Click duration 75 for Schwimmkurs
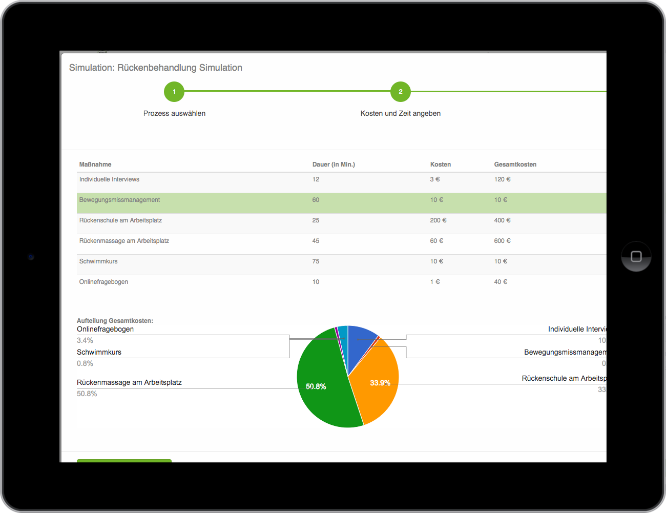This screenshot has width=666, height=513. (316, 261)
